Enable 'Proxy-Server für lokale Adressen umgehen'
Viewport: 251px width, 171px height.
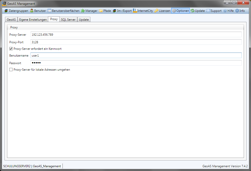coord(11,70)
